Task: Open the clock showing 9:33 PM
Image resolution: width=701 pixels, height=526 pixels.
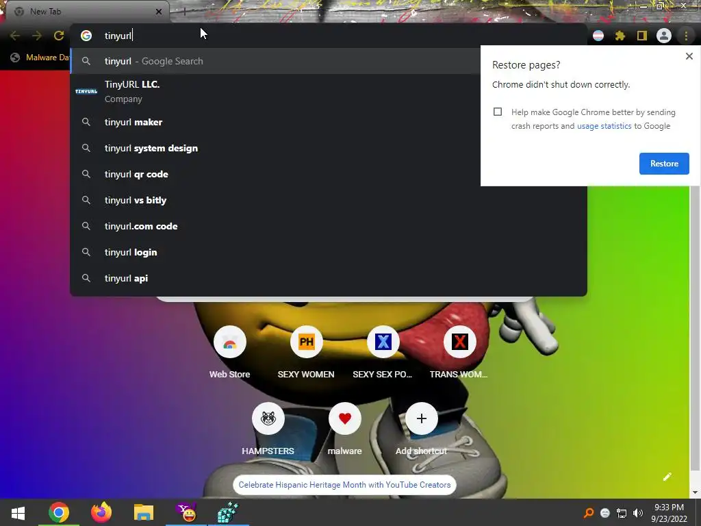Action: 669,512
